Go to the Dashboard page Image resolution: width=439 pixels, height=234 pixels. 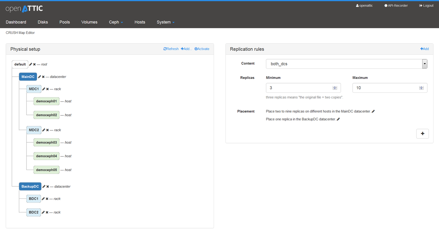tap(16, 22)
